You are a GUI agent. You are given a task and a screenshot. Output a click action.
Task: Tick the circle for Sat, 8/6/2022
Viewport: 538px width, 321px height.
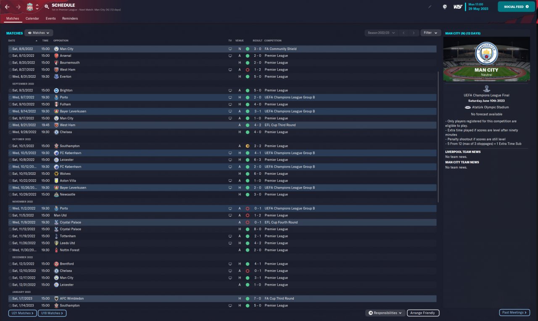pyautogui.click(x=10, y=49)
